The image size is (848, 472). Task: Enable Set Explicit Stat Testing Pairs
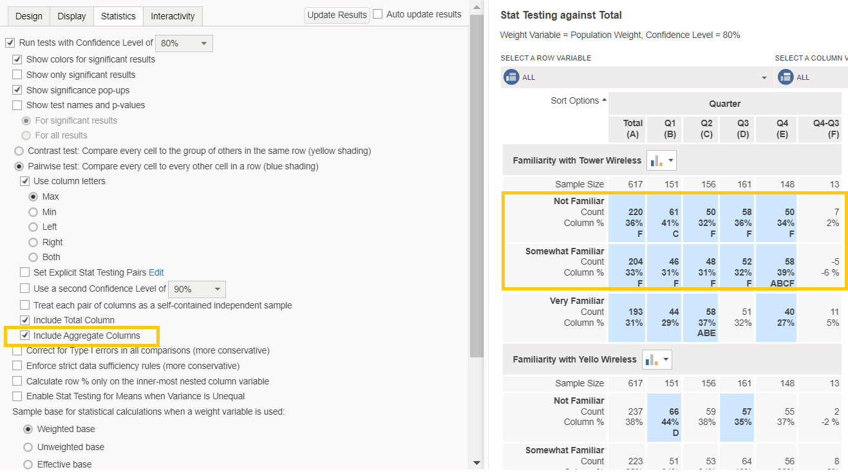click(24, 272)
